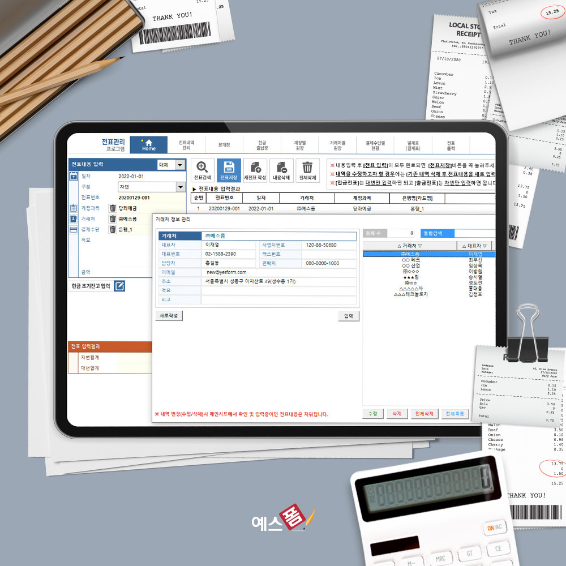Click the 사업자번호 field showing 120-86-50680
Image resolution: width=566 pixels, height=566 pixels.
point(329,245)
